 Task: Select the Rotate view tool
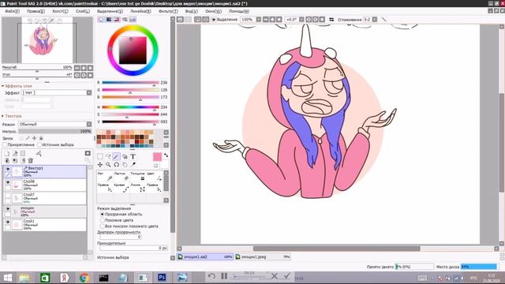click(116, 165)
